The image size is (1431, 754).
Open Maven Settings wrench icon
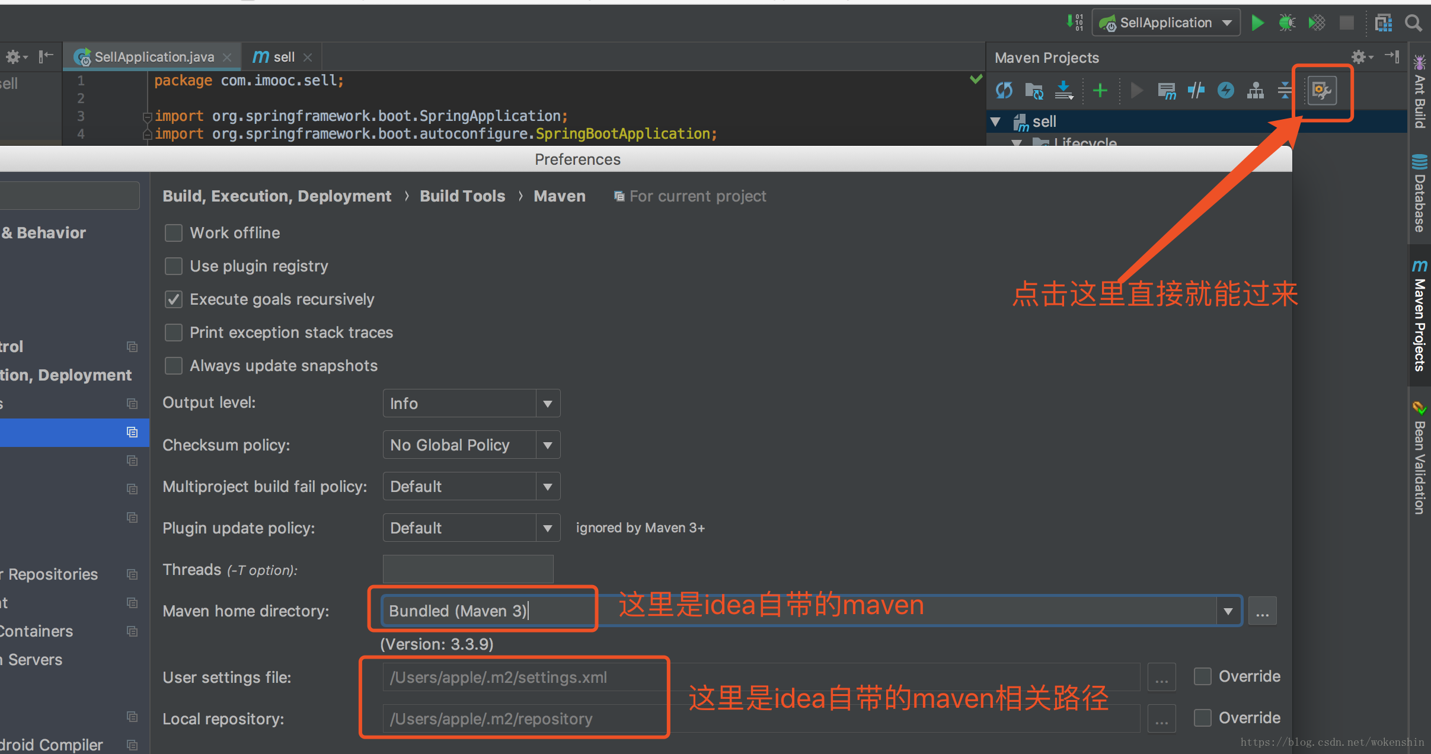pyautogui.click(x=1322, y=91)
